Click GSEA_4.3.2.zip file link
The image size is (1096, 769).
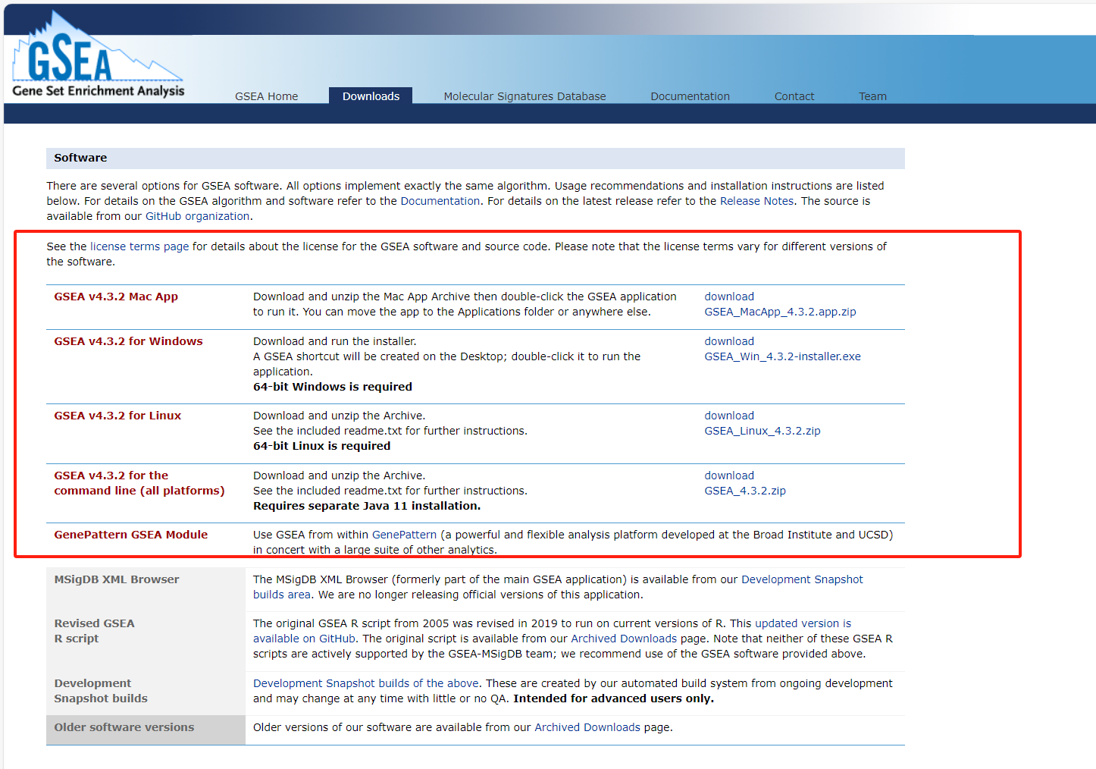[745, 491]
